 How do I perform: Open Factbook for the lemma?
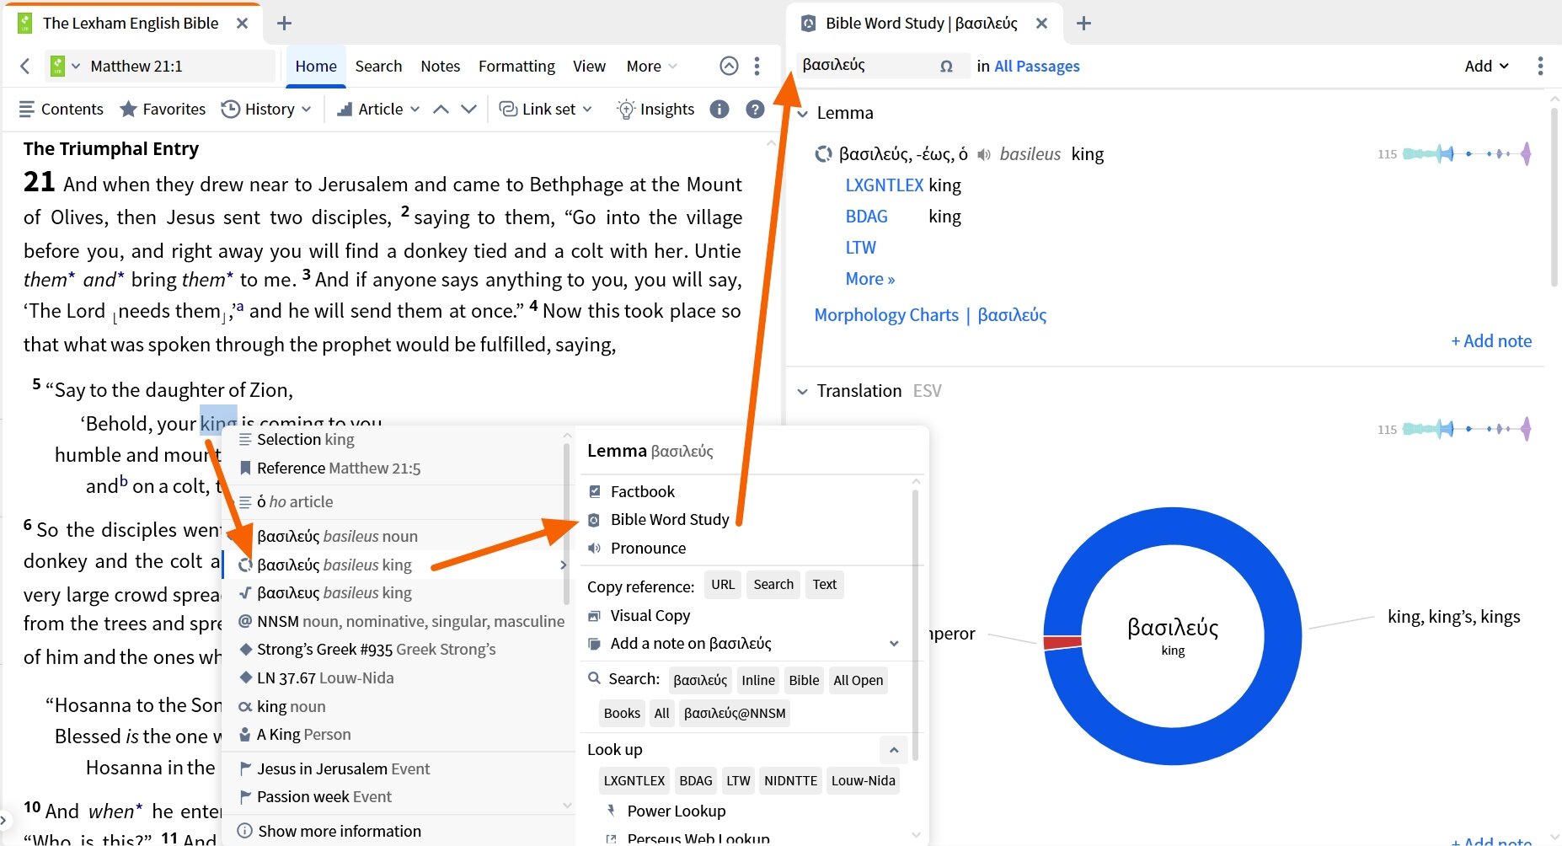(x=642, y=491)
